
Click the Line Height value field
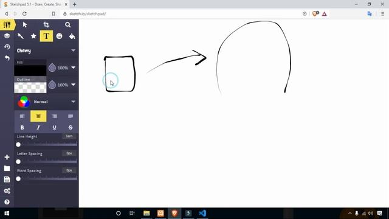click(69, 136)
